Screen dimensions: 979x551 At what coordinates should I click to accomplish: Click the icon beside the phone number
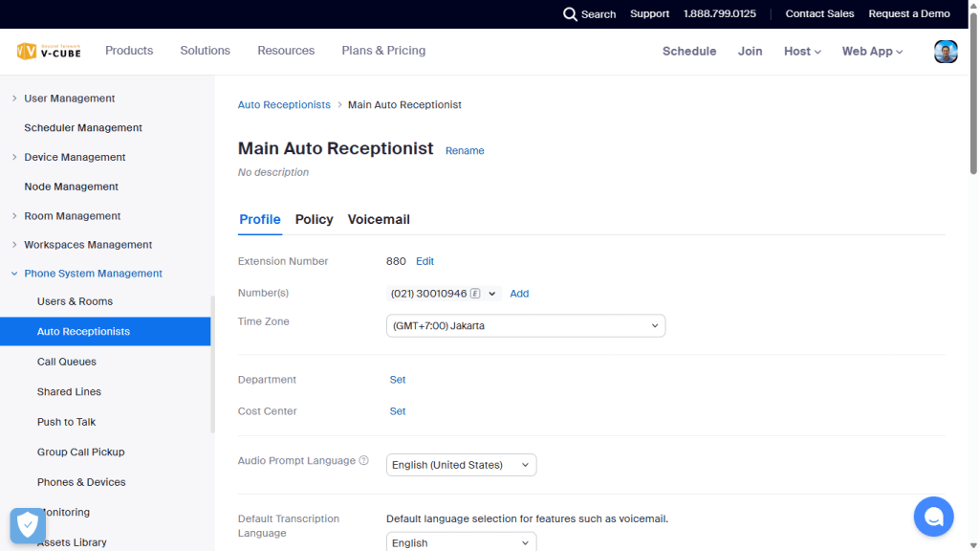(475, 294)
